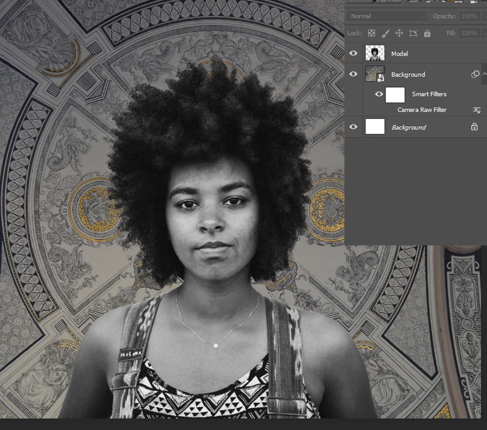Collapse the Background layer's smart filters list

484,74
